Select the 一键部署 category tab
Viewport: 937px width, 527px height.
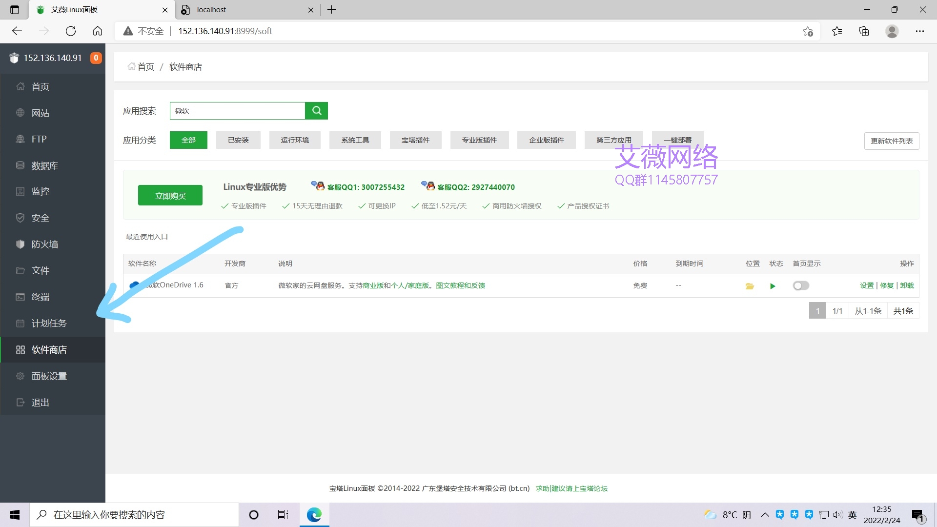tap(678, 140)
